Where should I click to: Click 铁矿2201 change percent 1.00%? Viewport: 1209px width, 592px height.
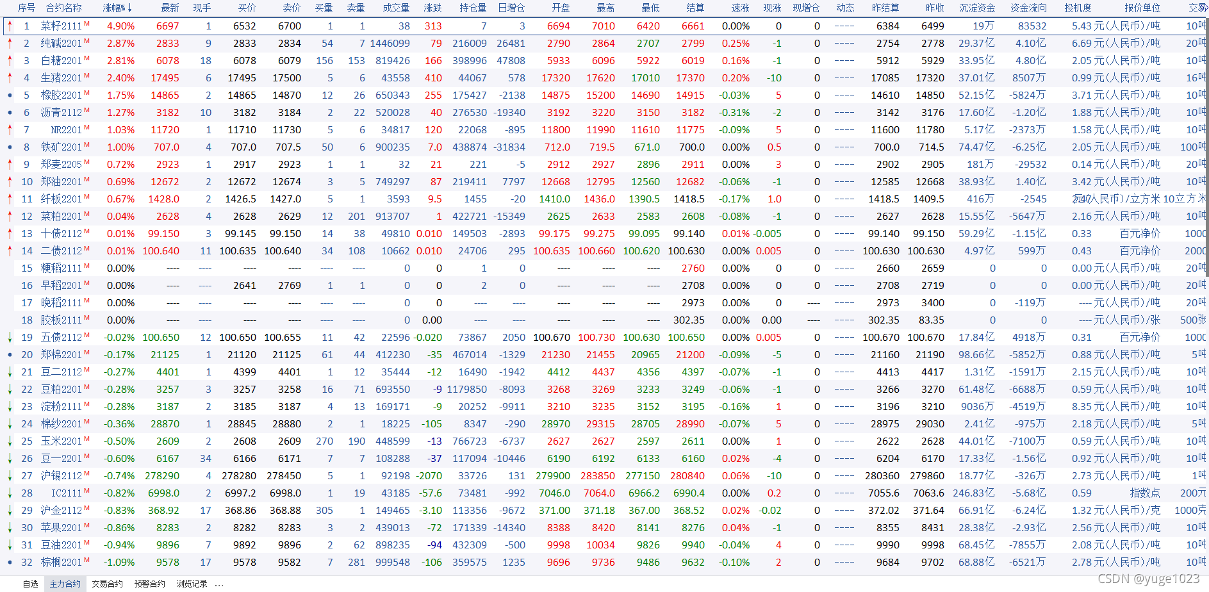tap(120, 147)
